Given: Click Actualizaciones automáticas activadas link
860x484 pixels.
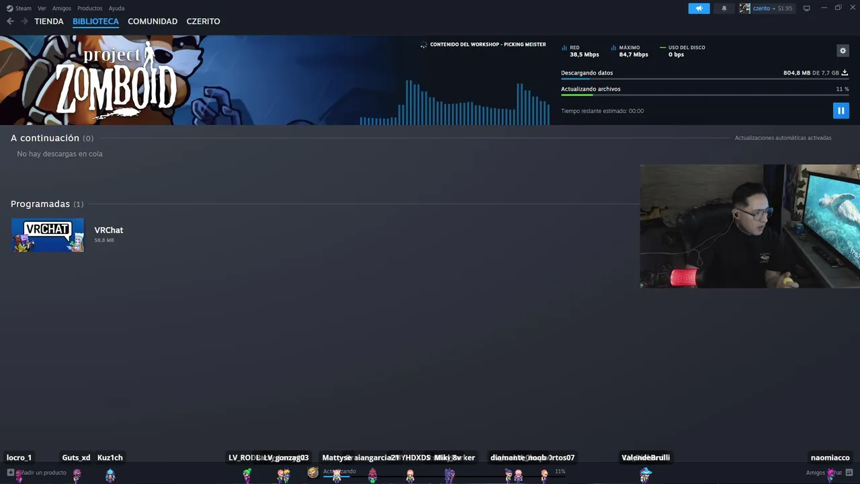Looking at the screenshot, I should click(x=783, y=138).
